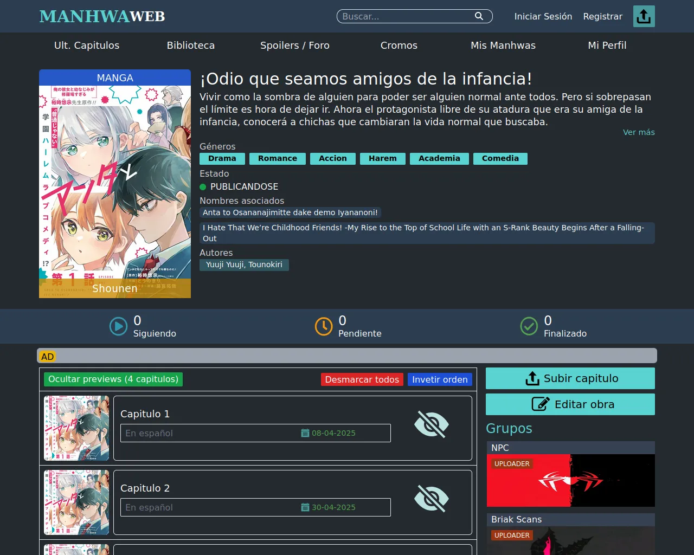Click the Siguiendo play circle icon
Image resolution: width=694 pixels, height=555 pixels.
tap(118, 326)
